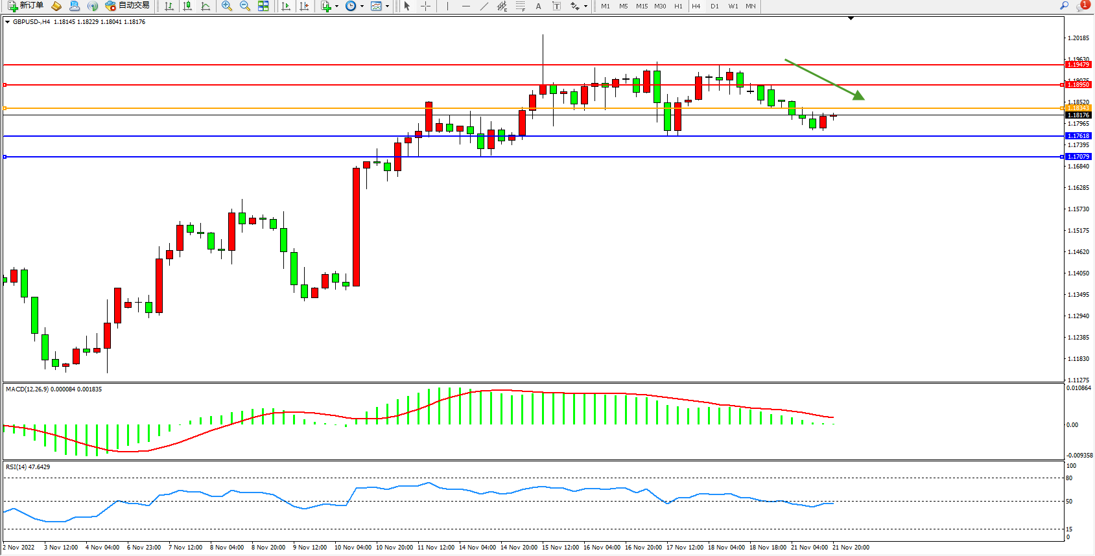Click the New Order (新订单) button
This screenshot has width=1095, height=556.
pos(26,6)
